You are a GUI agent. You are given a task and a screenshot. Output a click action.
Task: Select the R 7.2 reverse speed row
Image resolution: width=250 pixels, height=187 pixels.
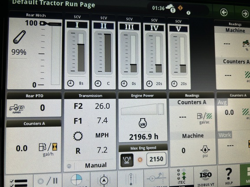tap(91, 150)
